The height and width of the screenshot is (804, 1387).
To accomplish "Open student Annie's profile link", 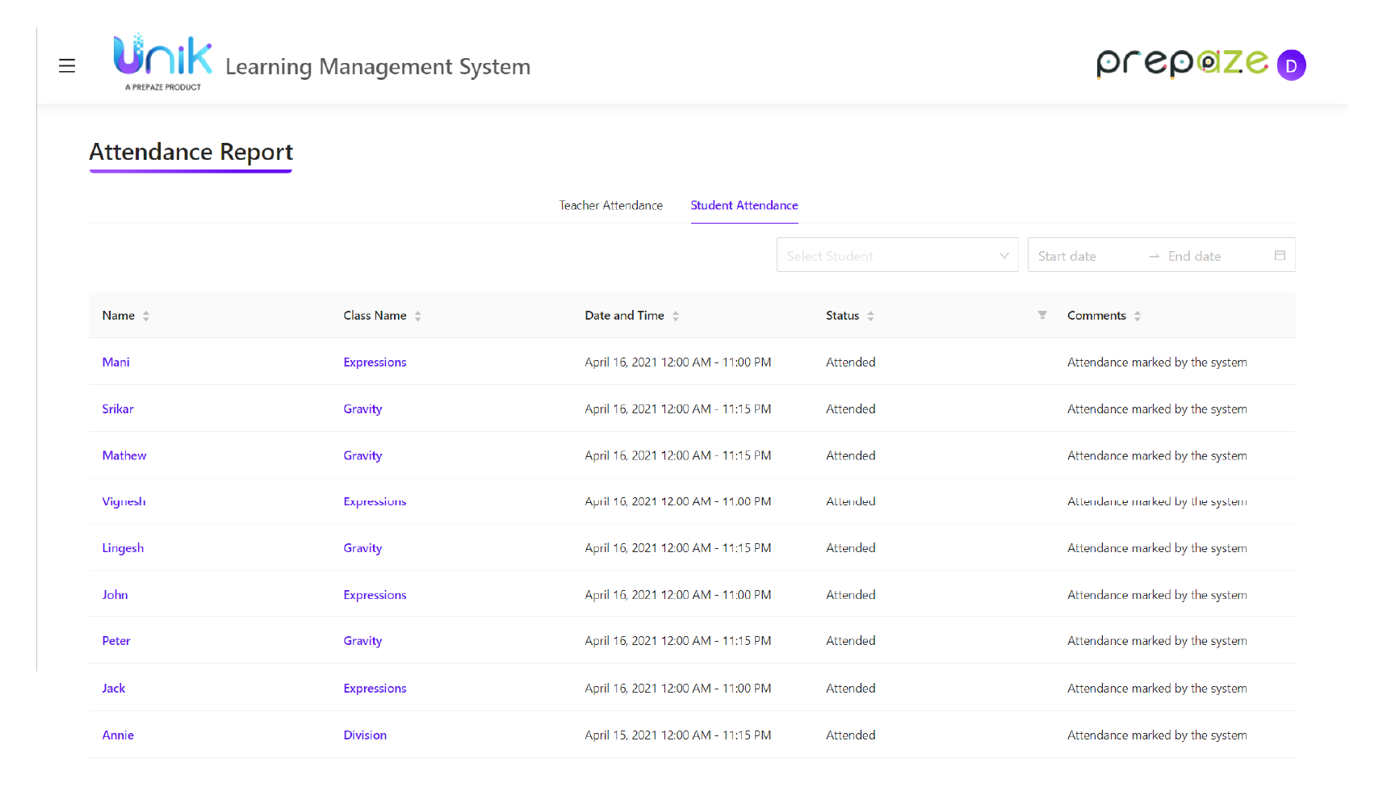I will pyautogui.click(x=118, y=735).
